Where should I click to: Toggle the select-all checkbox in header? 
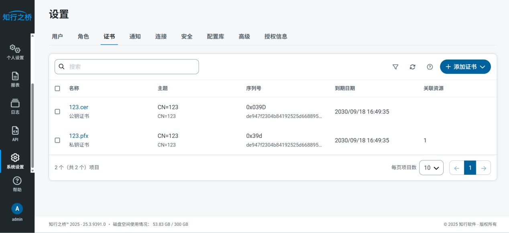coord(57,89)
